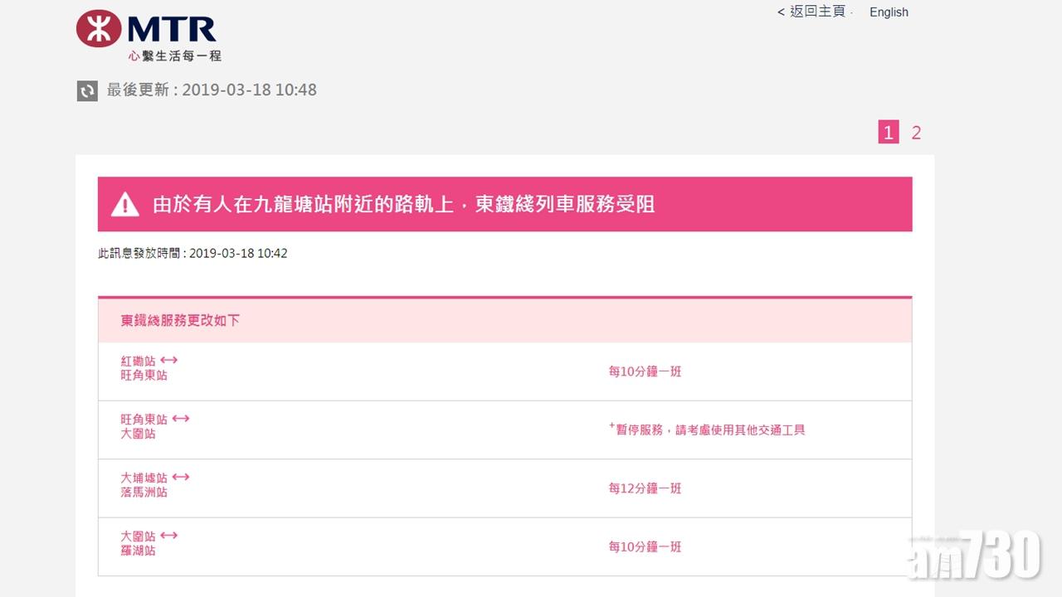Click the arrow icon beside 大埔墟站
Image resolution: width=1062 pixels, height=597 pixels.
(180, 478)
